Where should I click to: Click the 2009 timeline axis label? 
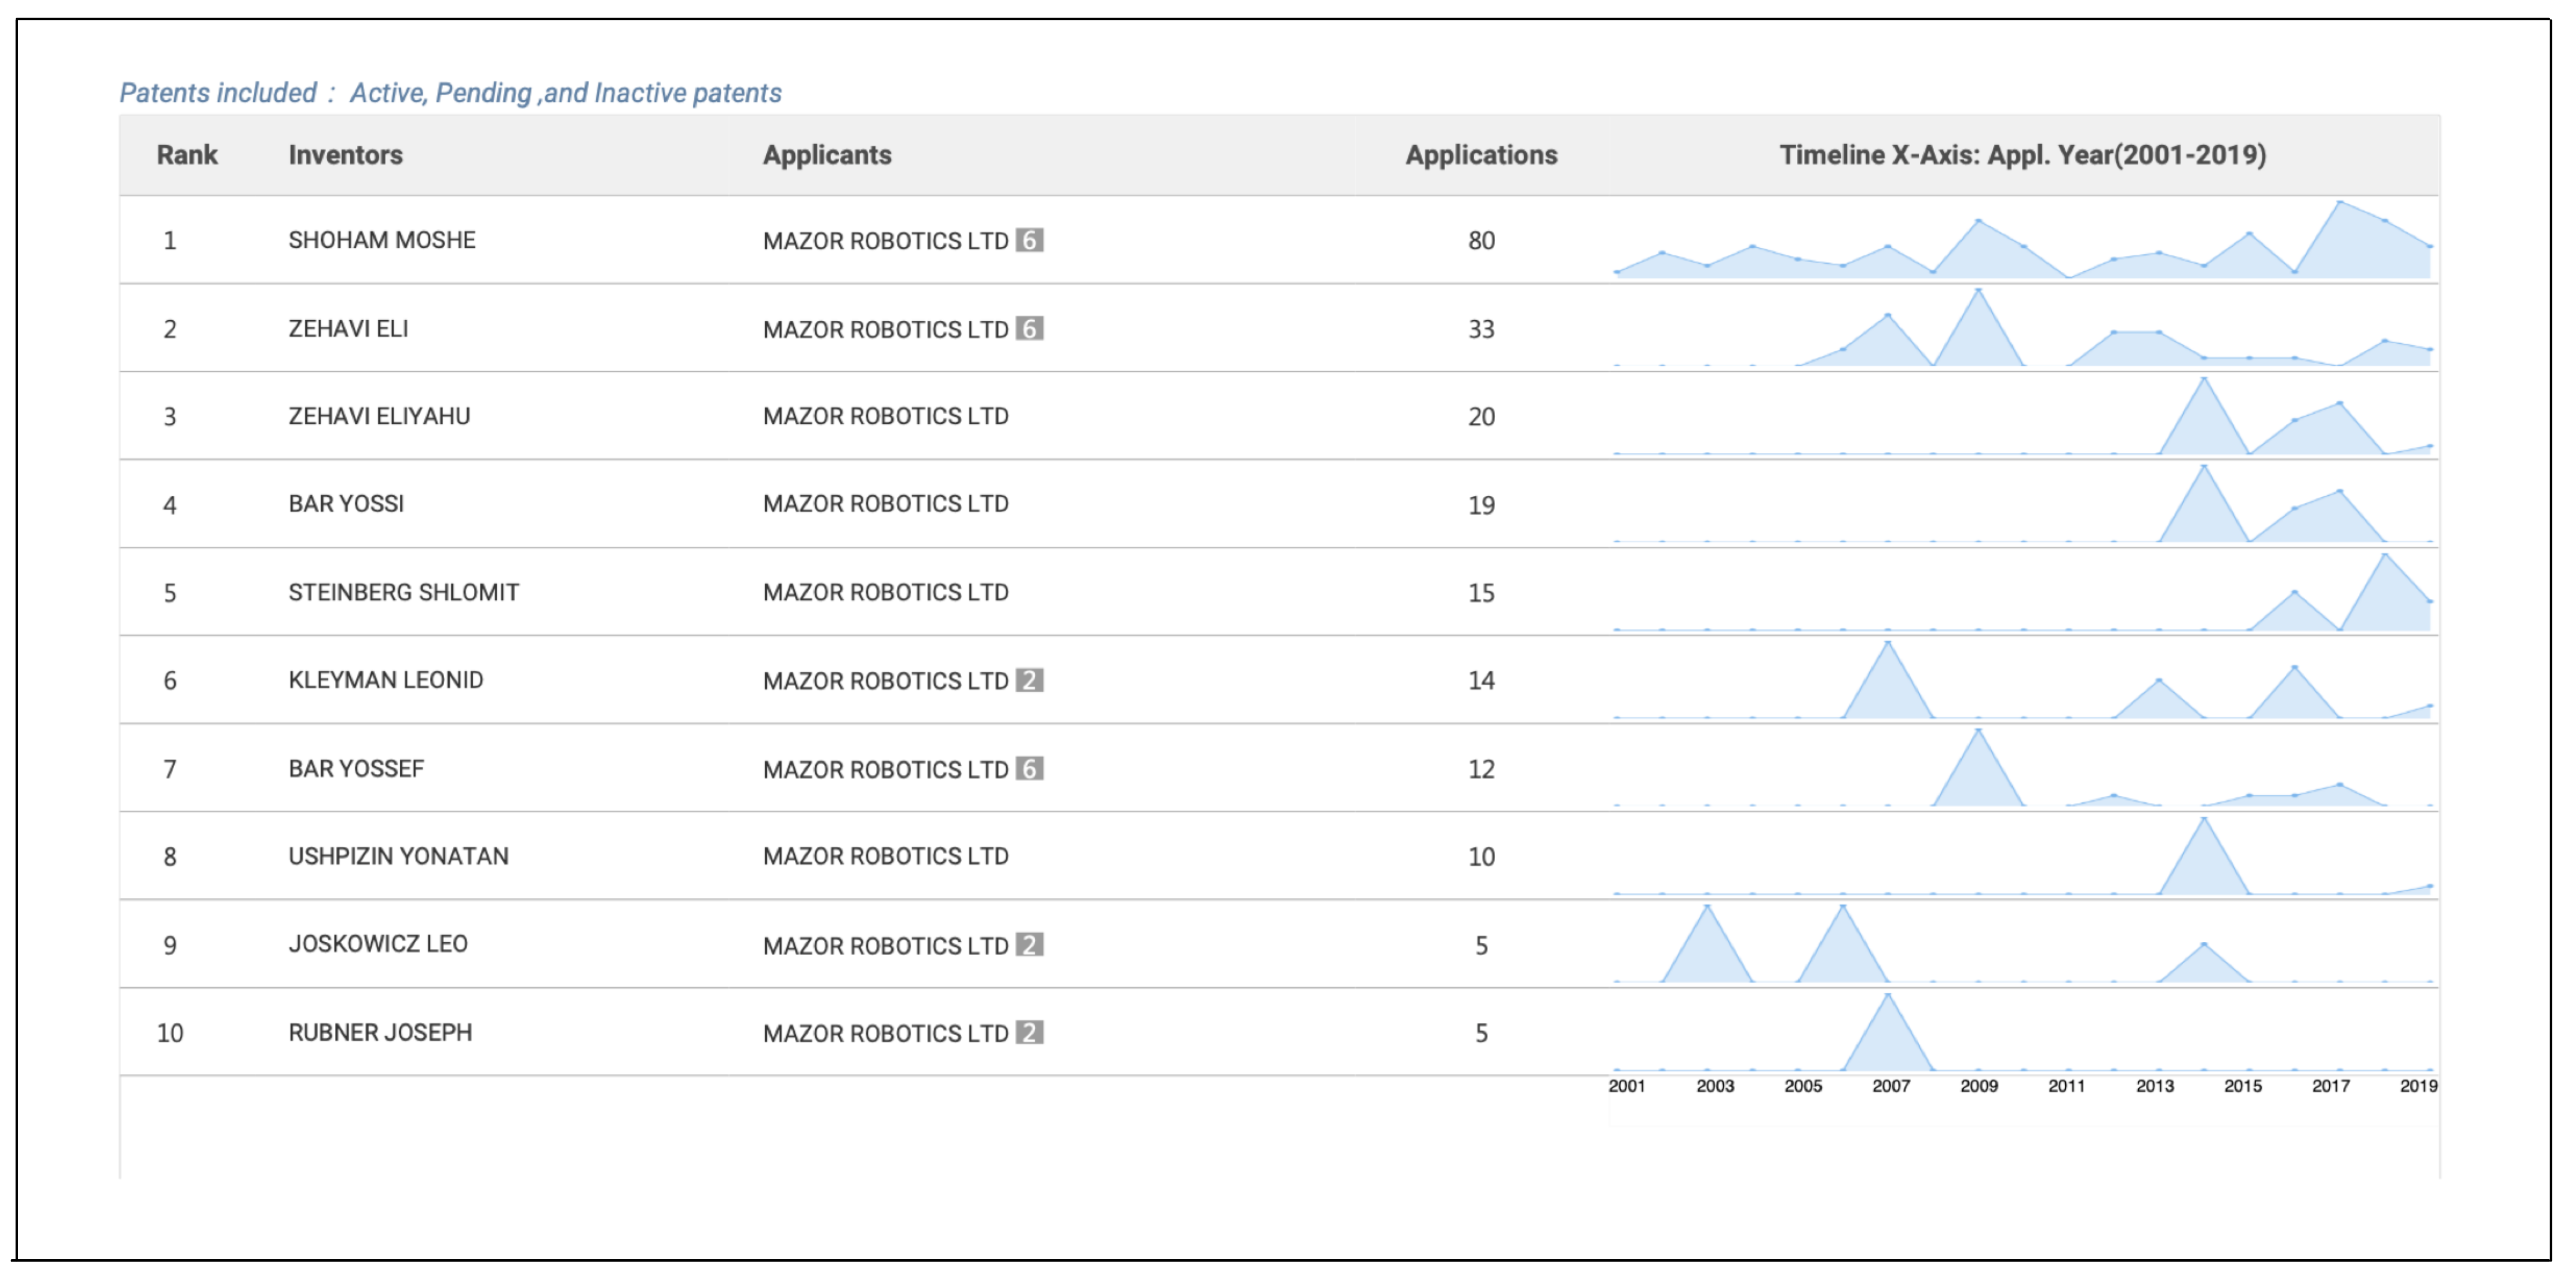pyautogui.click(x=1979, y=1086)
